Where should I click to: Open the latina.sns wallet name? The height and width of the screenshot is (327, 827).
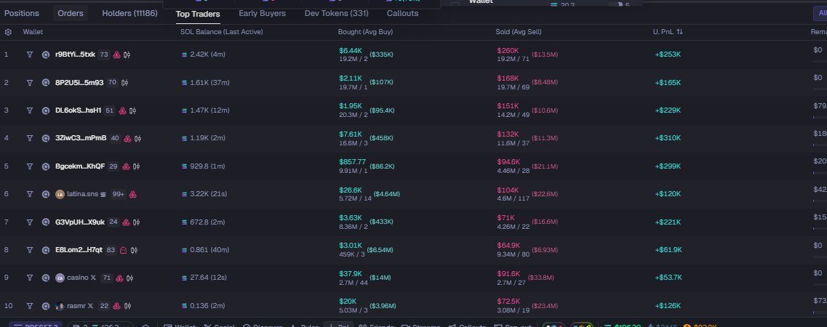pos(83,194)
